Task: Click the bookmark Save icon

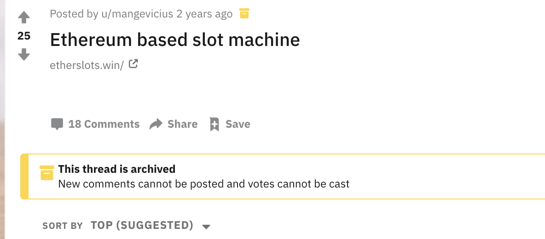Action: pos(215,124)
